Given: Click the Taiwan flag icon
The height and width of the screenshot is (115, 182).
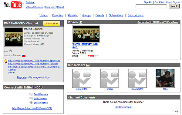Looking at the screenshot, I should tap(24, 56).
